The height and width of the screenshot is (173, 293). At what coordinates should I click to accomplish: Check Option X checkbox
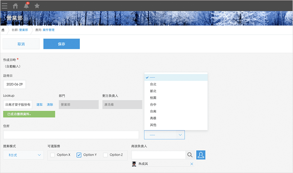[53, 155]
